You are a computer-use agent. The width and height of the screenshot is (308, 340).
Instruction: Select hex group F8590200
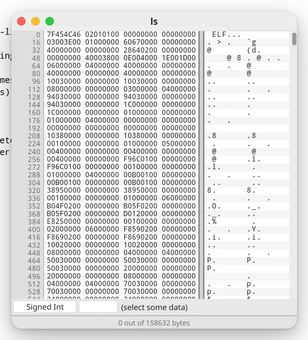(x=140, y=229)
